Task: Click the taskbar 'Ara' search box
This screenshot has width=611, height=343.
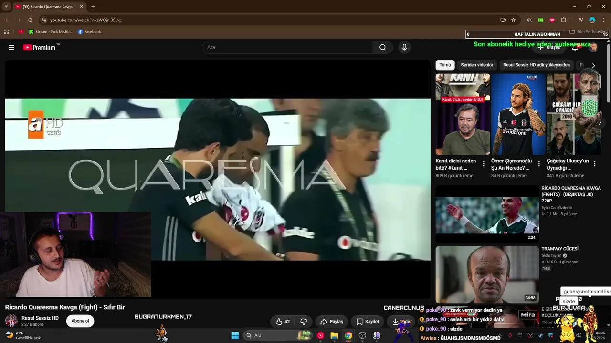Action: point(279,335)
